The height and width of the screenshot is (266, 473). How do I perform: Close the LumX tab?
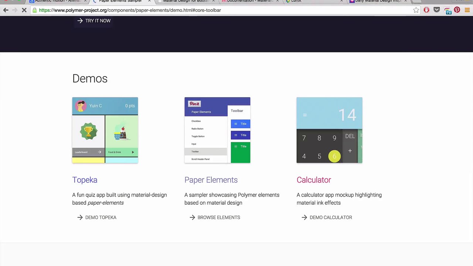(341, 1)
